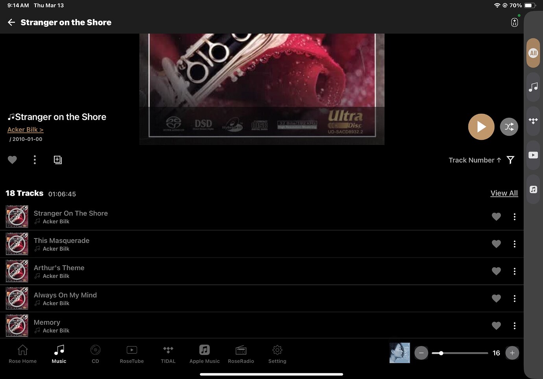Favorite the Memory track
The image size is (543, 379).
point(496,325)
